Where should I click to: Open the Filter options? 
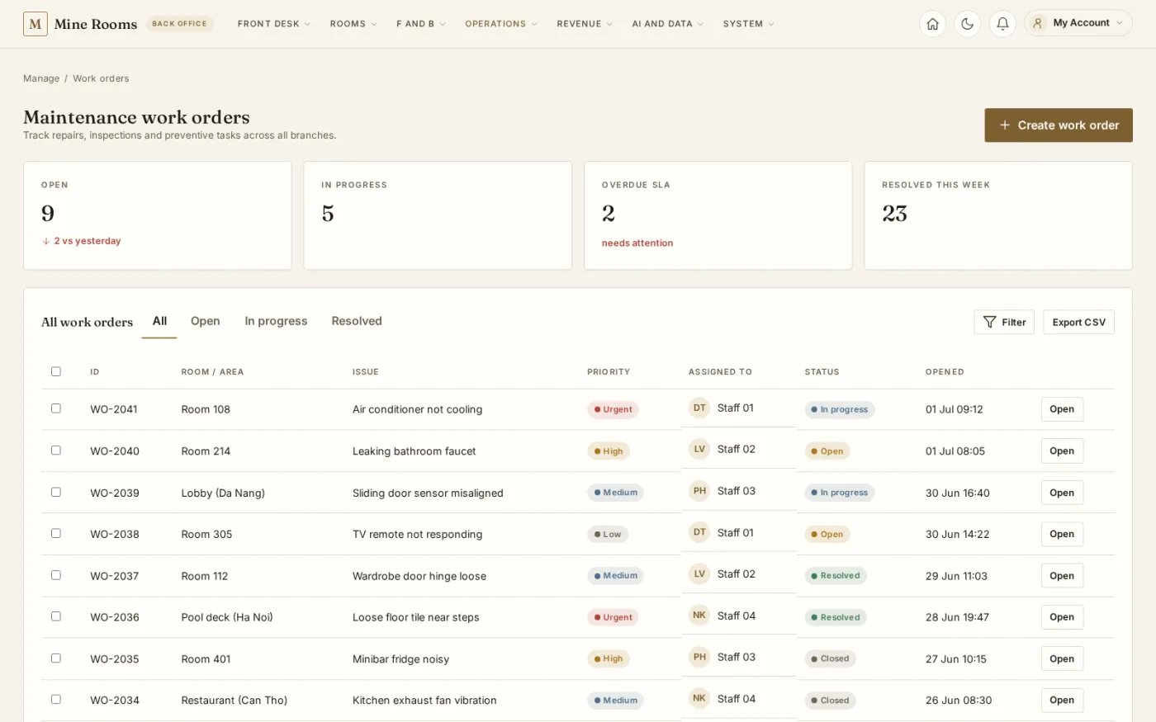tap(1004, 322)
